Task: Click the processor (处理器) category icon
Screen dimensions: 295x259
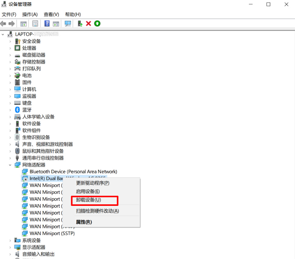Action: (x=17, y=48)
